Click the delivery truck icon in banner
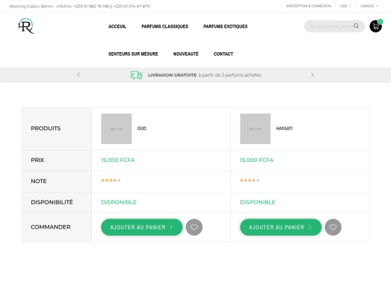Screen dimensions: 391x293 pos(136,75)
